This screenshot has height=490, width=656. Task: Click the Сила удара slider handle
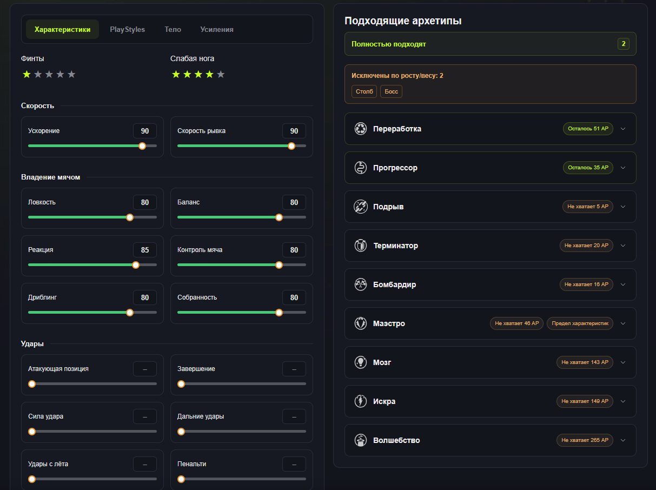coord(32,432)
